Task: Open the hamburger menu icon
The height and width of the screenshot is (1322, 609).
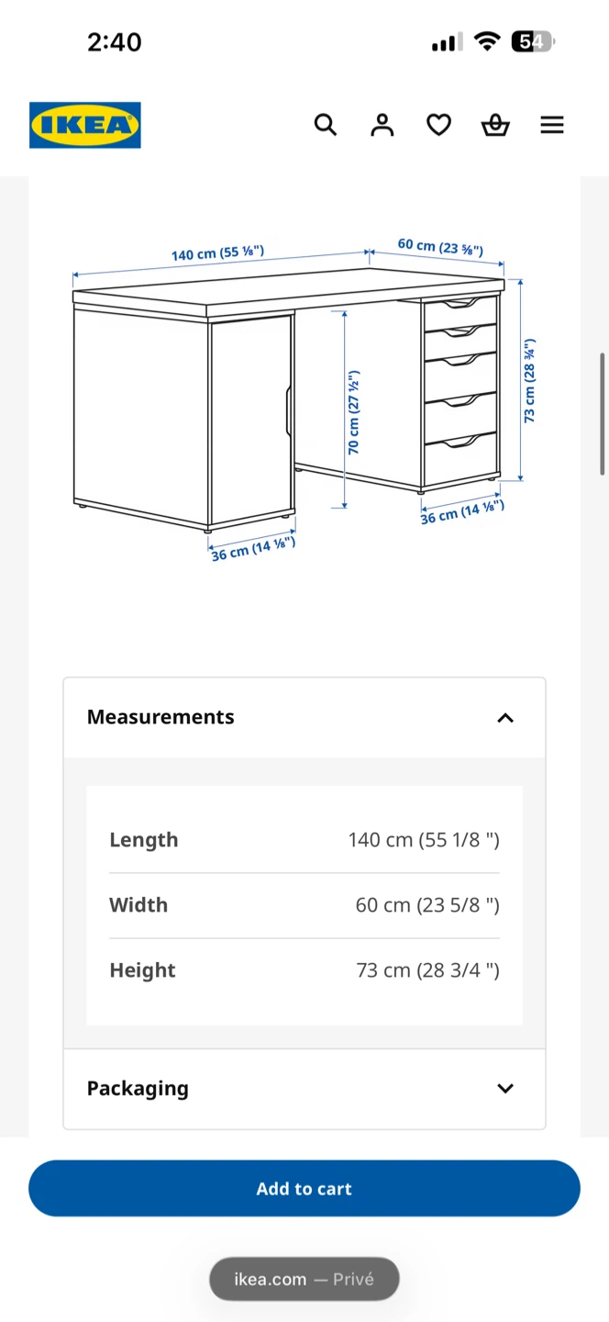Action: click(552, 125)
